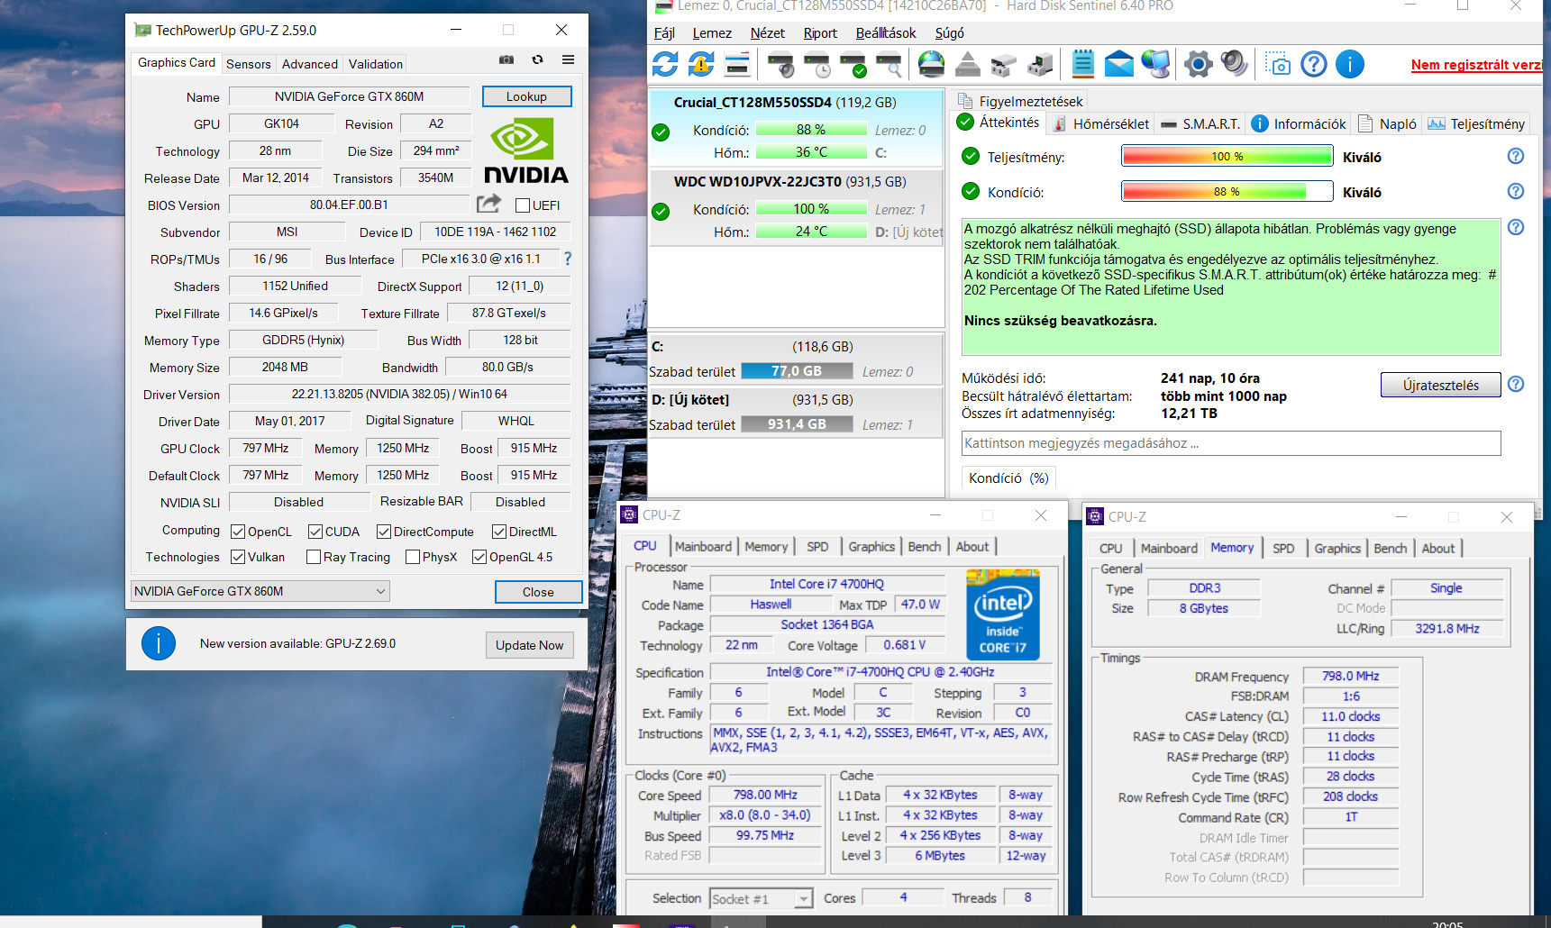Image resolution: width=1551 pixels, height=928 pixels.
Task: Open the Napló tab
Action: click(1388, 123)
